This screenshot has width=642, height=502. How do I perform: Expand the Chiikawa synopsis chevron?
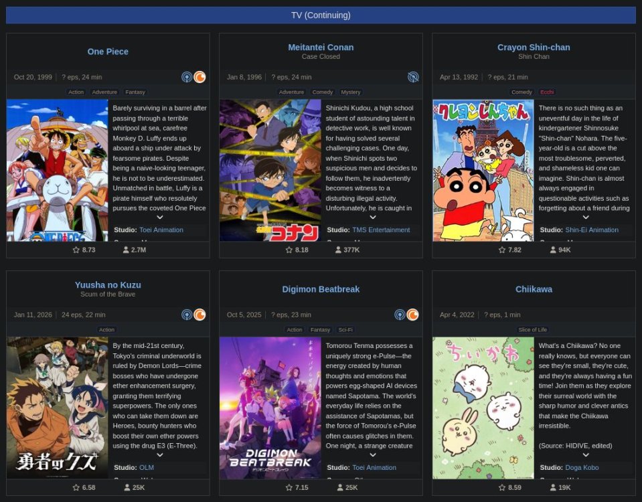(x=586, y=455)
